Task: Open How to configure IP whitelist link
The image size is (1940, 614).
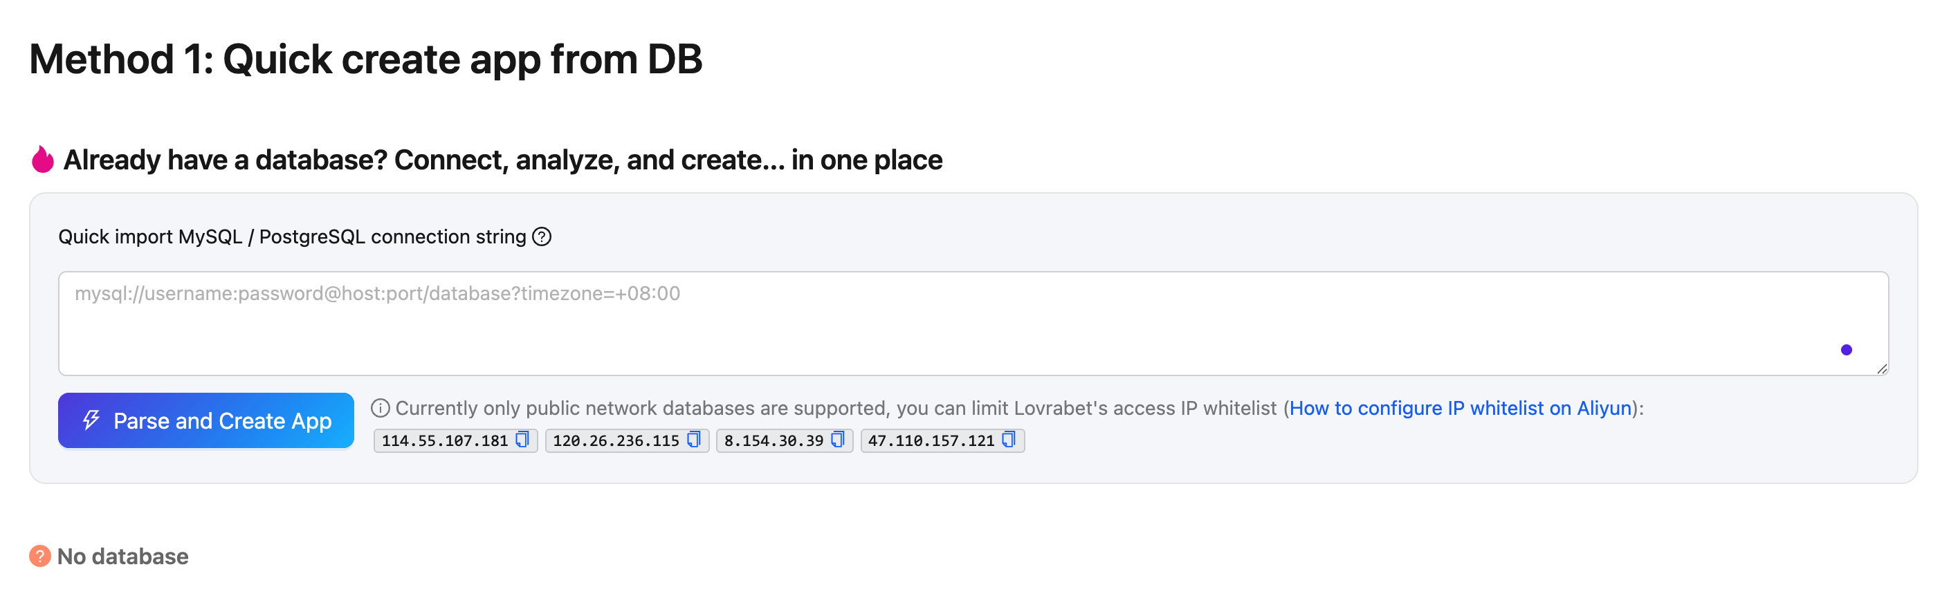Action: [x=1461, y=408]
